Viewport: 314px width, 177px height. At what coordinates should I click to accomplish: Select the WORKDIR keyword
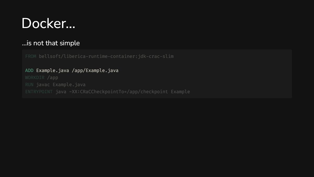tap(35, 78)
